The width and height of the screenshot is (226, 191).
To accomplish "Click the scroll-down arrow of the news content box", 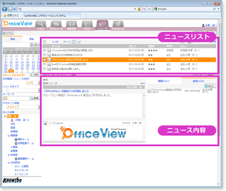I will [144, 116].
